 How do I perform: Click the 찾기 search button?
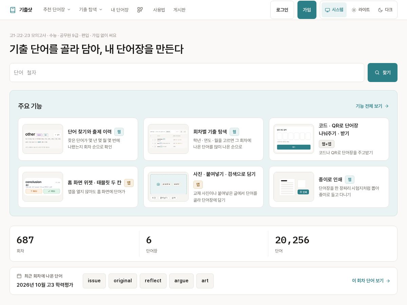point(383,73)
